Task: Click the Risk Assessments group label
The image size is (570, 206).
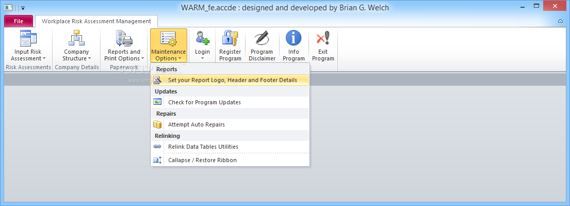Action: [x=28, y=67]
